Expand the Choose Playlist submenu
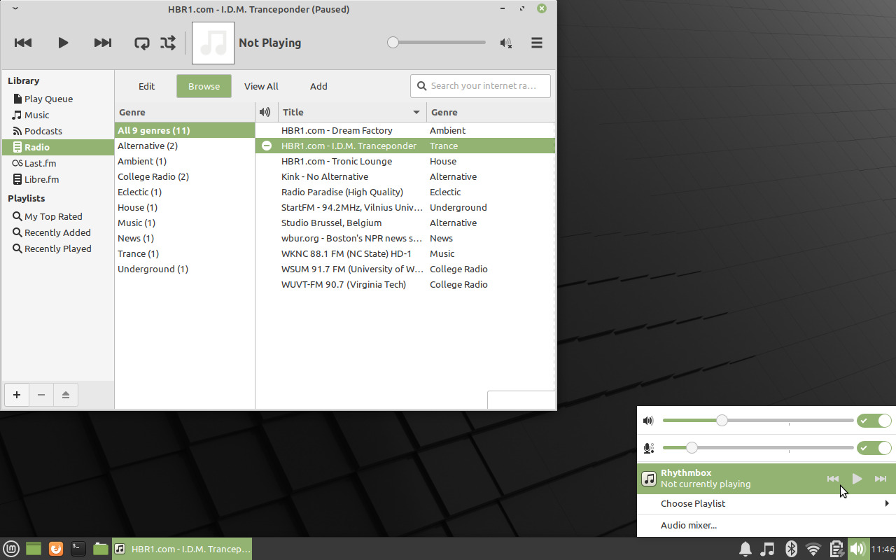The width and height of the screenshot is (896, 560). pyautogui.click(x=766, y=503)
